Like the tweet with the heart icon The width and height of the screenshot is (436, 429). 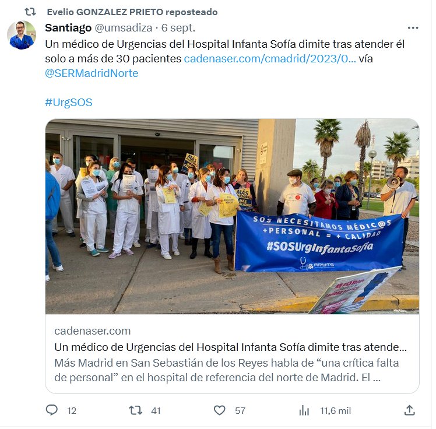219,410
